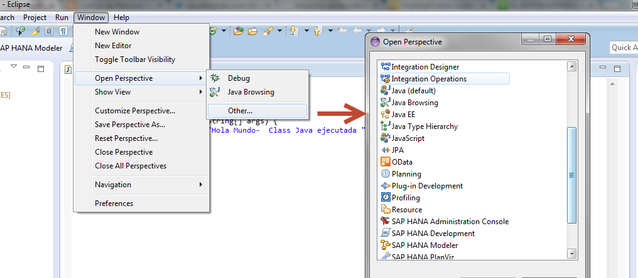Image resolution: width=638 pixels, height=278 pixels.
Task: Minimize the editor area
Action: click(603, 68)
